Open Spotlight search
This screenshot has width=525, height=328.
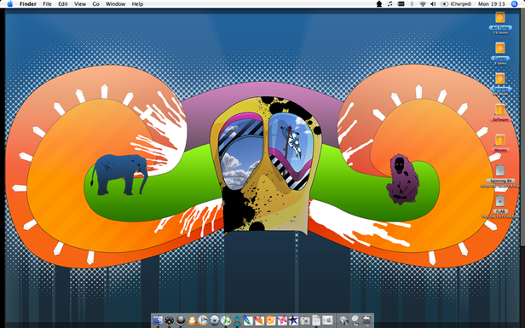514,4
